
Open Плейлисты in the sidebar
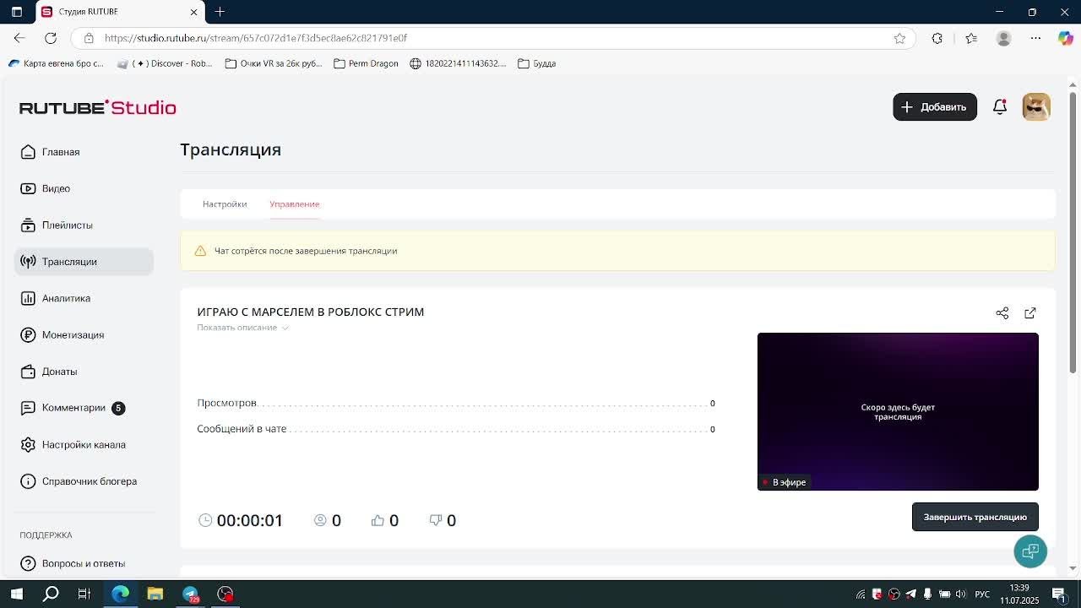click(84, 225)
